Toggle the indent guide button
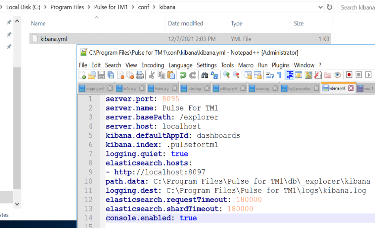 click(x=289, y=75)
